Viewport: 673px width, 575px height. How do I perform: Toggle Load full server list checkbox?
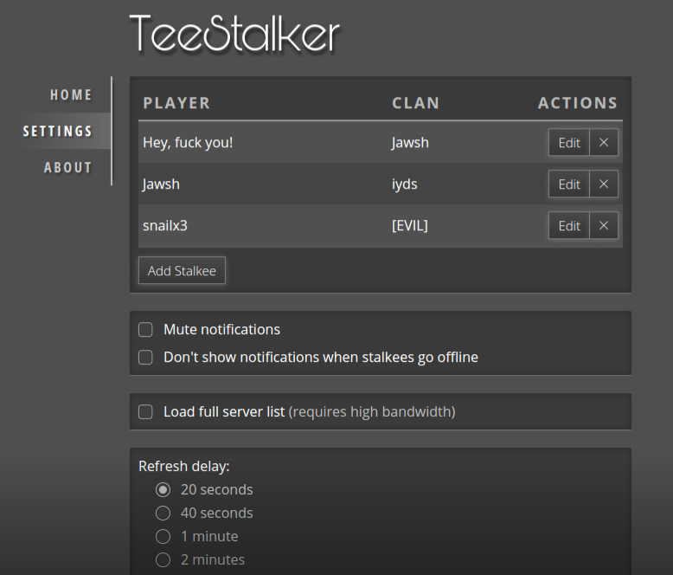pos(145,411)
